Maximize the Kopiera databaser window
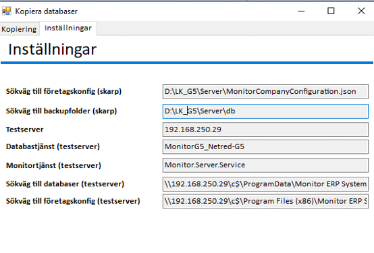Image resolution: width=374 pixels, height=253 pixels. click(x=331, y=11)
